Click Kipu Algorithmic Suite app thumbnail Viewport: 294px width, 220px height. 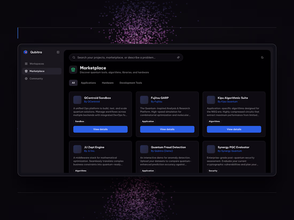click(211, 100)
